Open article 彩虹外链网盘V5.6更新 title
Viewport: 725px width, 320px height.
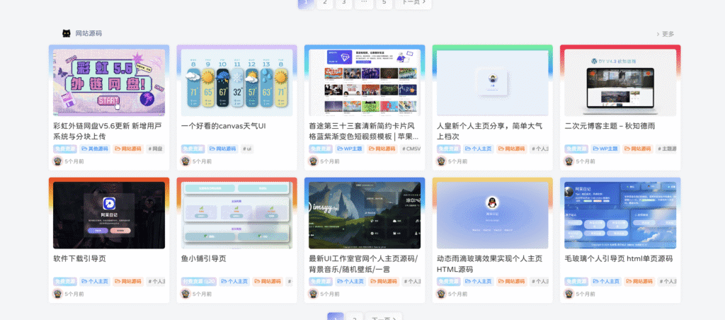click(x=108, y=131)
